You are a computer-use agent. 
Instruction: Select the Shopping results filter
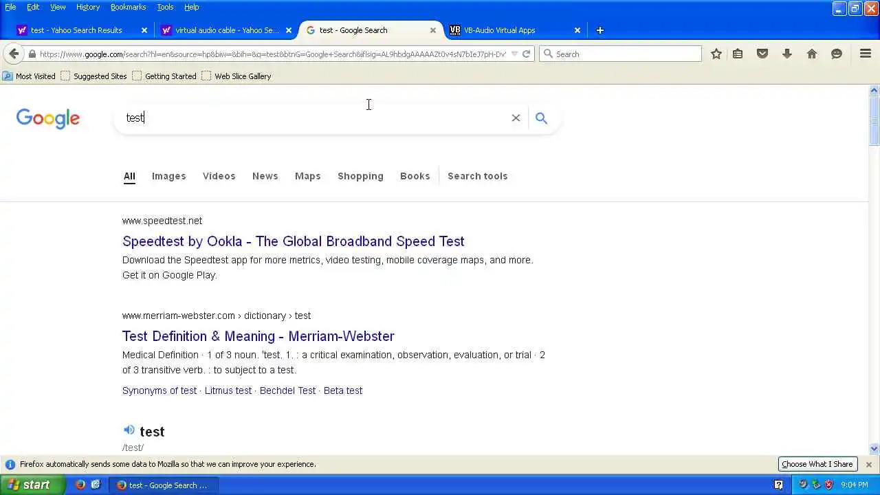pos(360,176)
